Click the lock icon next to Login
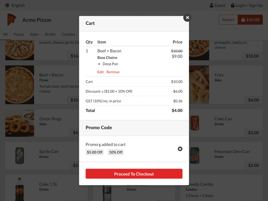268x201 pixels. tap(233, 5)
